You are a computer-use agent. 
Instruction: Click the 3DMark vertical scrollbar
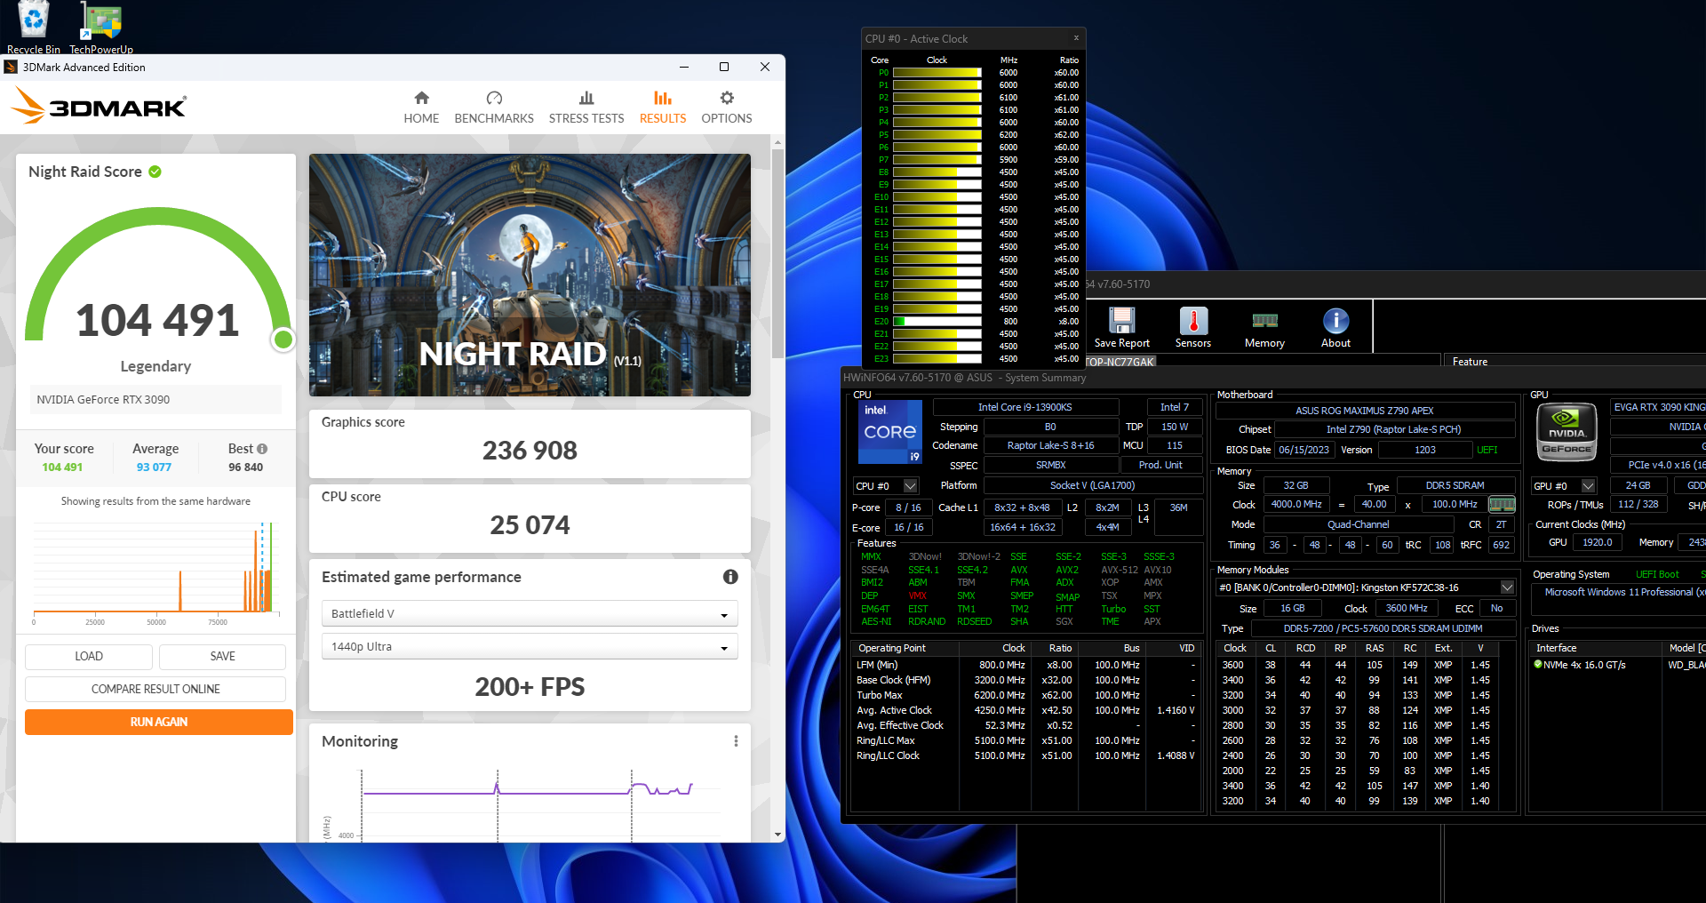tap(778, 253)
